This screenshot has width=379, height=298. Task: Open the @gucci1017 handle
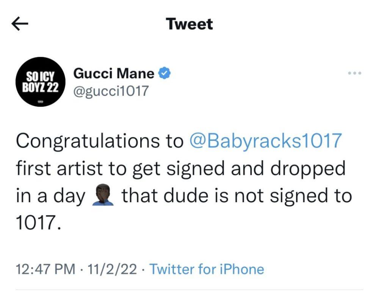pyautogui.click(x=111, y=91)
